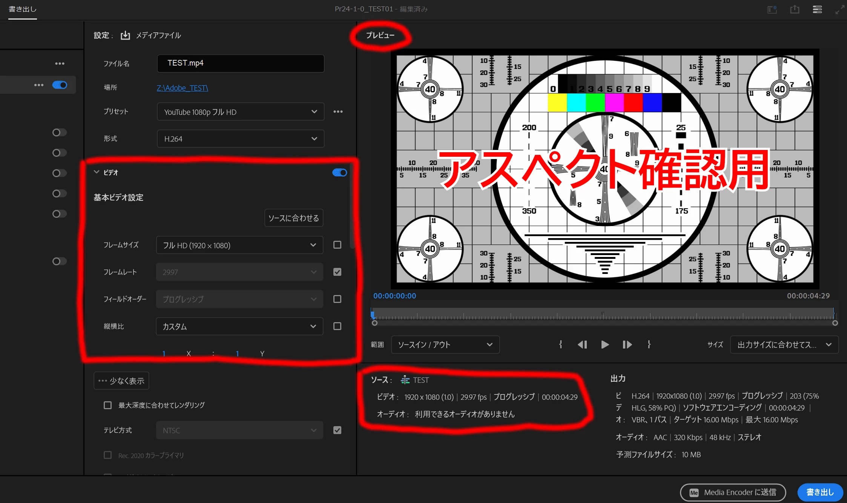Check the Frame Size match-source checkbox
The height and width of the screenshot is (503, 847).
click(337, 245)
